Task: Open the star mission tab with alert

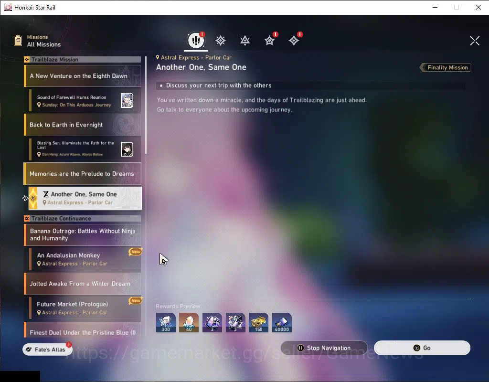Action: [269, 41]
